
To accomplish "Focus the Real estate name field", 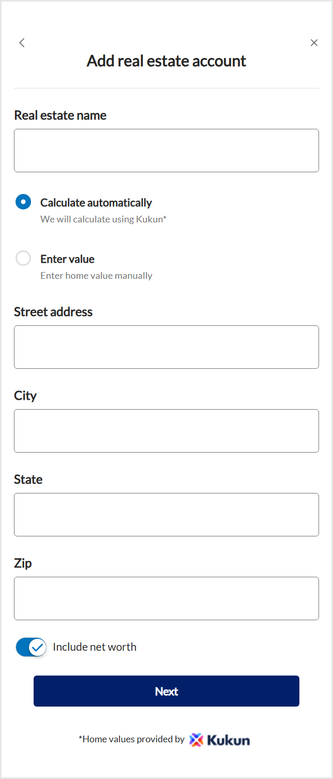I will (166, 151).
